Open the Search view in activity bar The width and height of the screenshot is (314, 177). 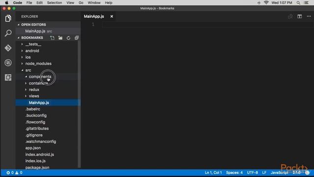point(8,33)
